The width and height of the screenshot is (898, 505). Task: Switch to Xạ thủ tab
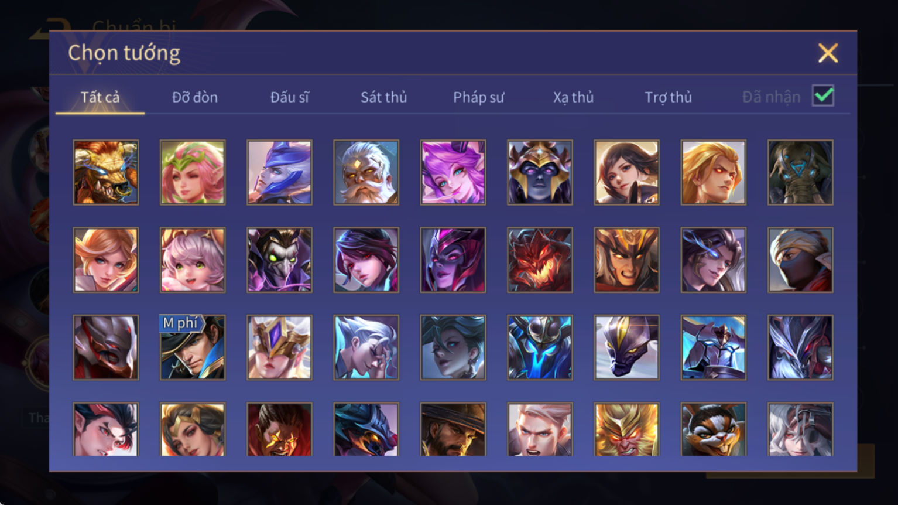pyautogui.click(x=574, y=97)
